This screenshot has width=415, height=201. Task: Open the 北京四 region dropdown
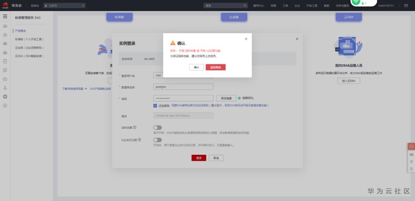[64, 5]
